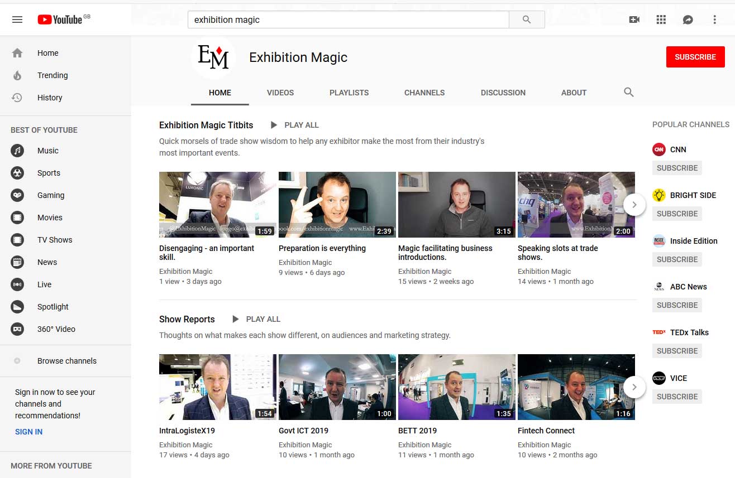Search within channel using magnifier icon
Viewport: 735px width, 478px height.
(x=629, y=93)
